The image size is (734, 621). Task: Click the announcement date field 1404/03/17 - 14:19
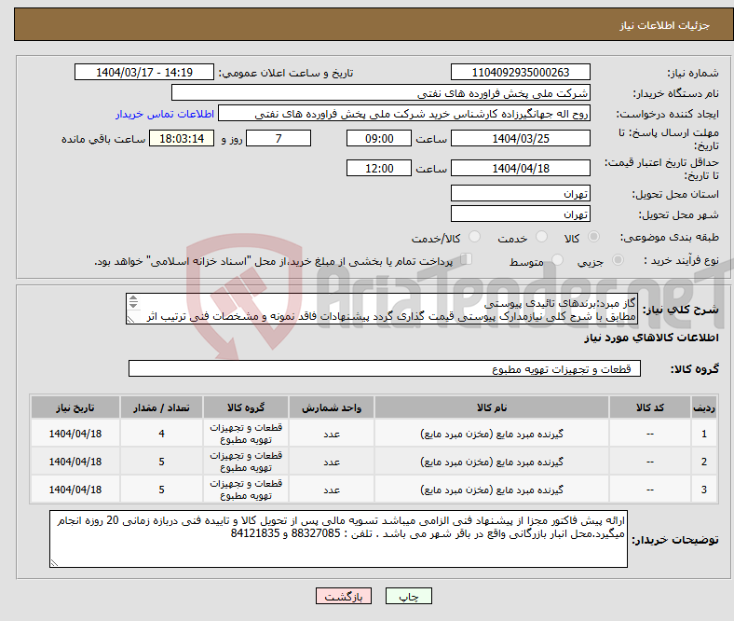coord(144,72)
